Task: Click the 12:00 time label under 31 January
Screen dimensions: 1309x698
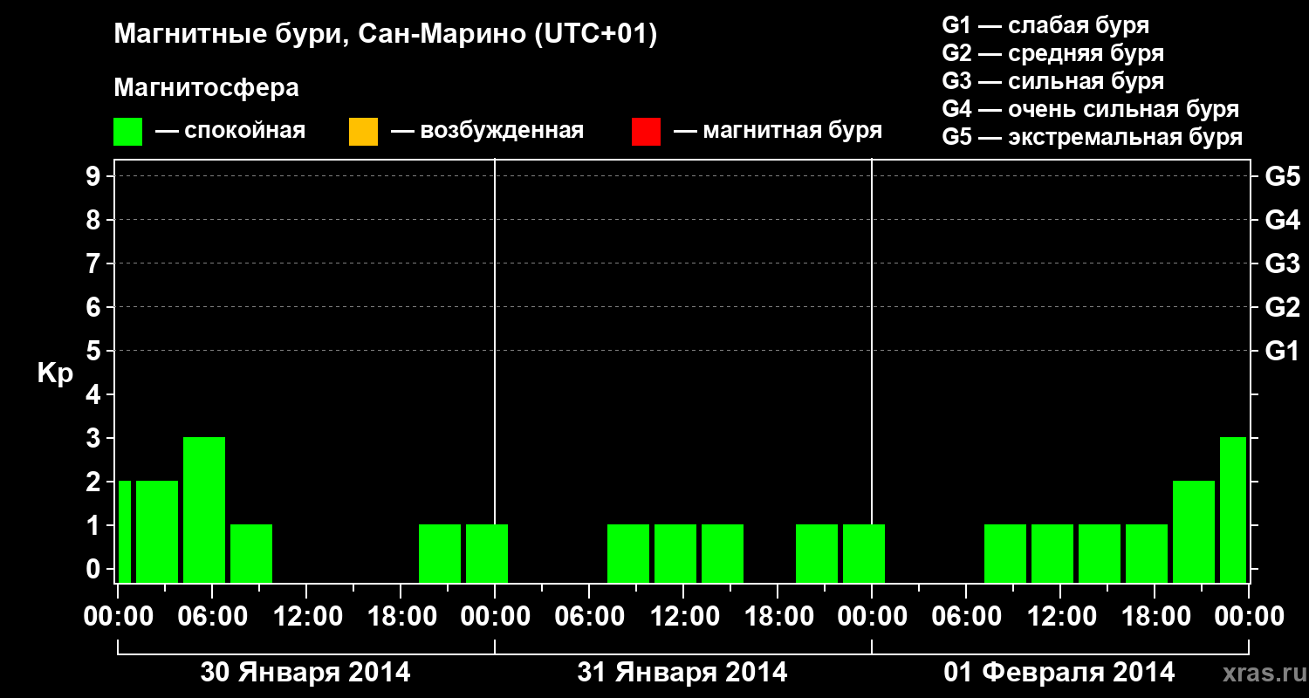Action: 683,616
